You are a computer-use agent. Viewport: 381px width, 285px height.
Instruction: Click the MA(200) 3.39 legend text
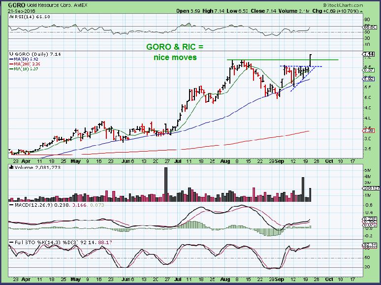click(x=27, y=64)
